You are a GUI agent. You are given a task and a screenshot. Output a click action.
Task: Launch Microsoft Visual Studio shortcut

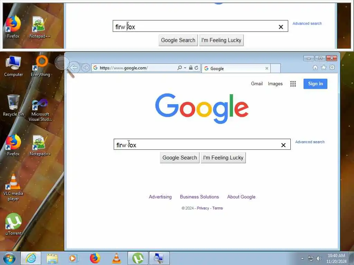click(40, 110)
